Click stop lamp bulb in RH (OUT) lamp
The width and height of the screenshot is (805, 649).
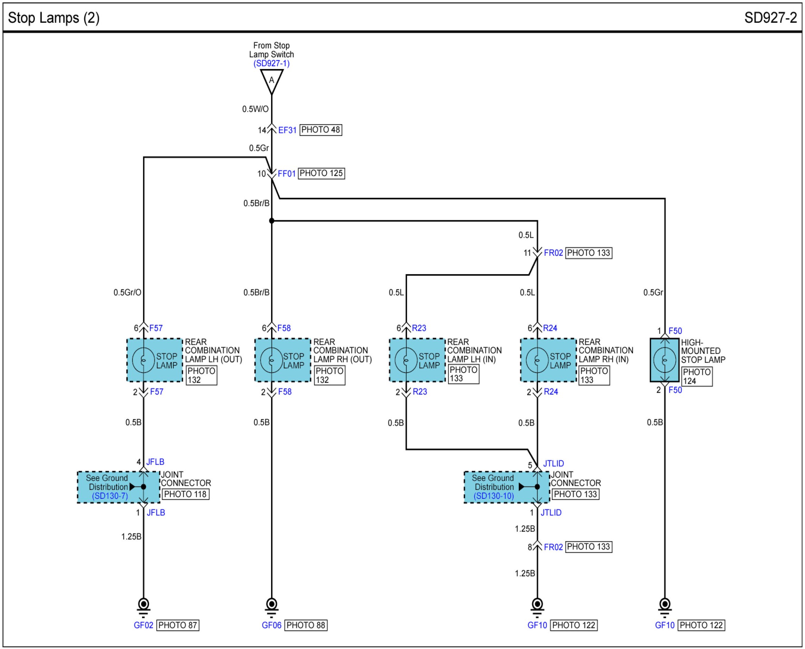271,360
